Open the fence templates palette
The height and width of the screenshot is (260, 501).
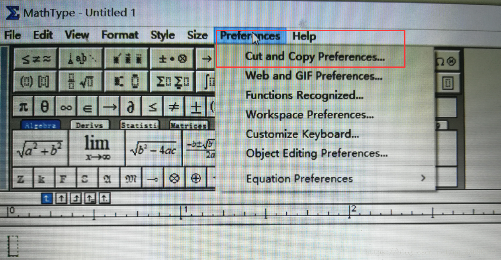pos(36,82)
